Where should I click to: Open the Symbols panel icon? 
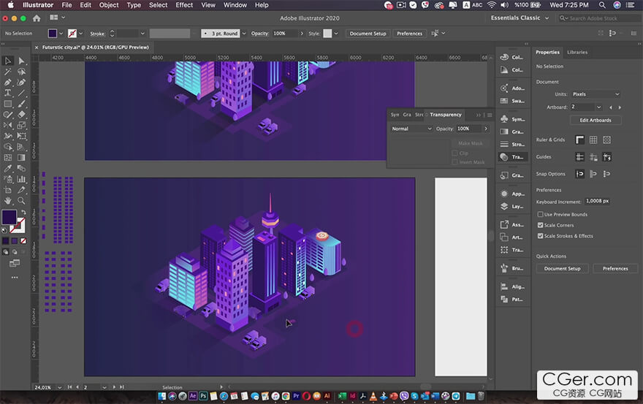(x=504, y=119)
